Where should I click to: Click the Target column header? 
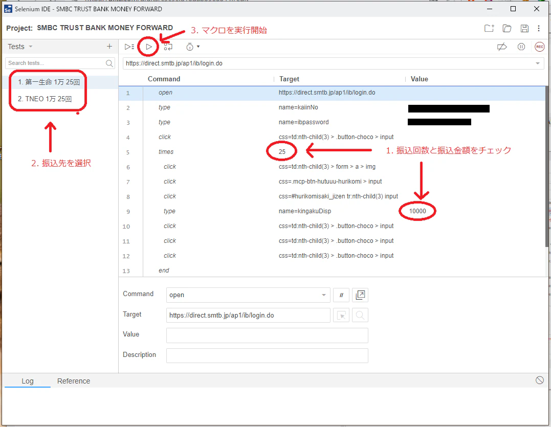(289, 79)
